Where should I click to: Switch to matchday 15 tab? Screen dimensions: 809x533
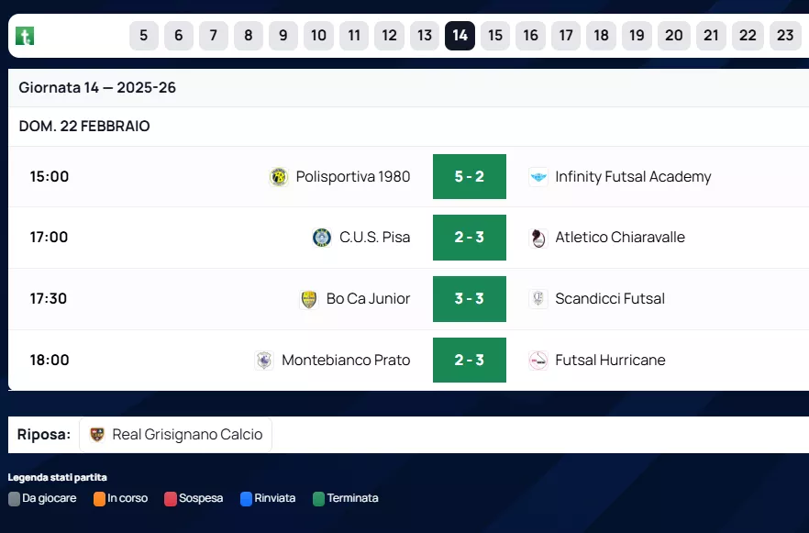pyautogui.click(x=495, y=36)
